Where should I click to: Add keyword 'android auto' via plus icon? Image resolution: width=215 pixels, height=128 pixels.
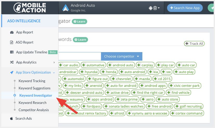tap(110, 65)
